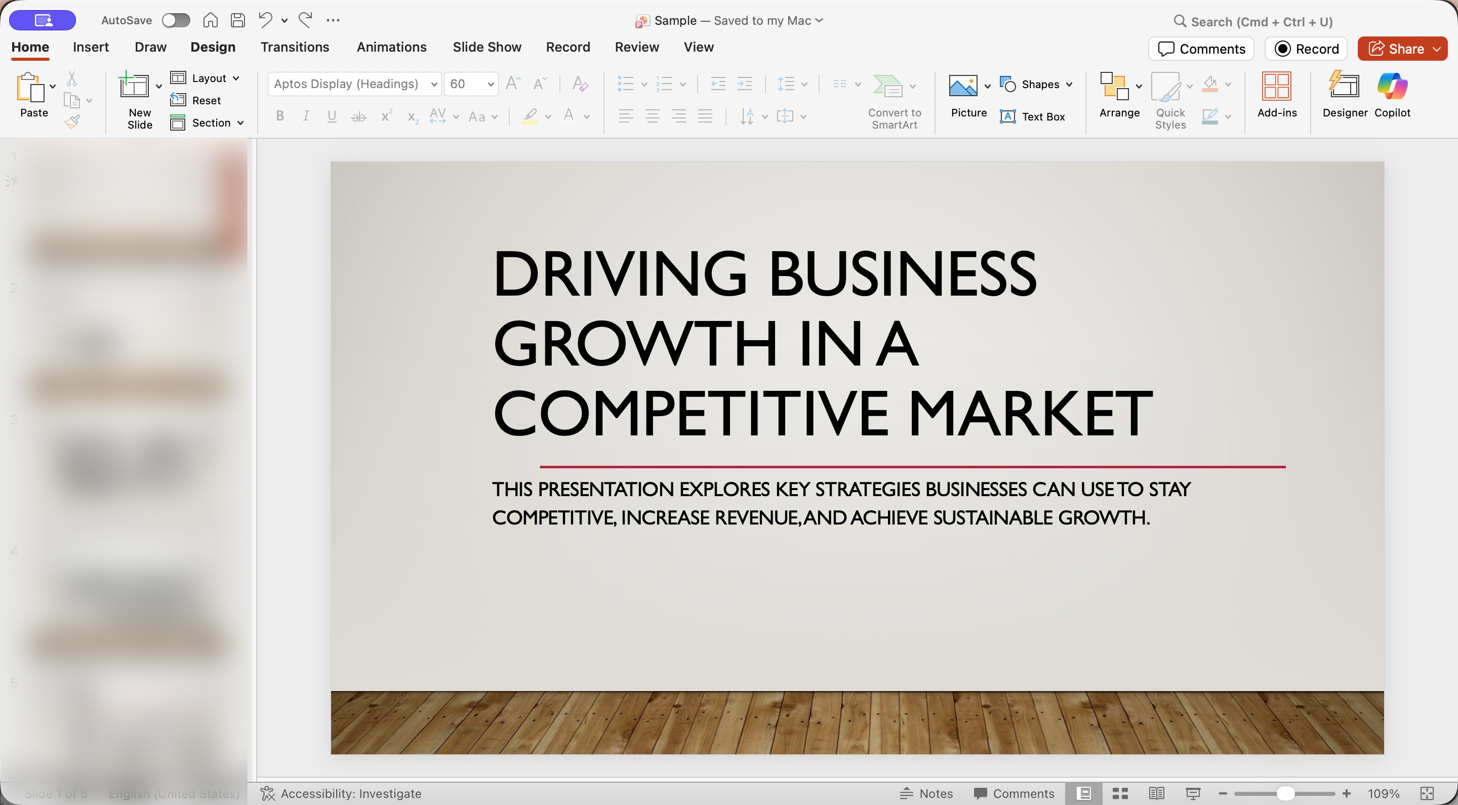Launch Copilot from the ribbon
The width and height of the screenshot is (1458, 805).
tap(1392, 94)
